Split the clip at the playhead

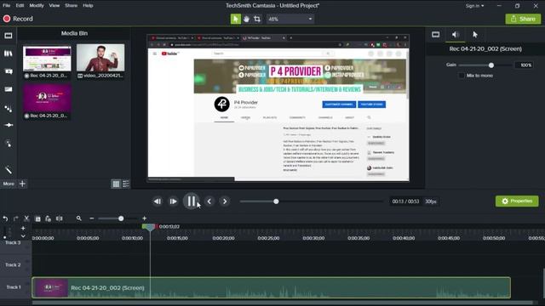click(x=60, y=218)
